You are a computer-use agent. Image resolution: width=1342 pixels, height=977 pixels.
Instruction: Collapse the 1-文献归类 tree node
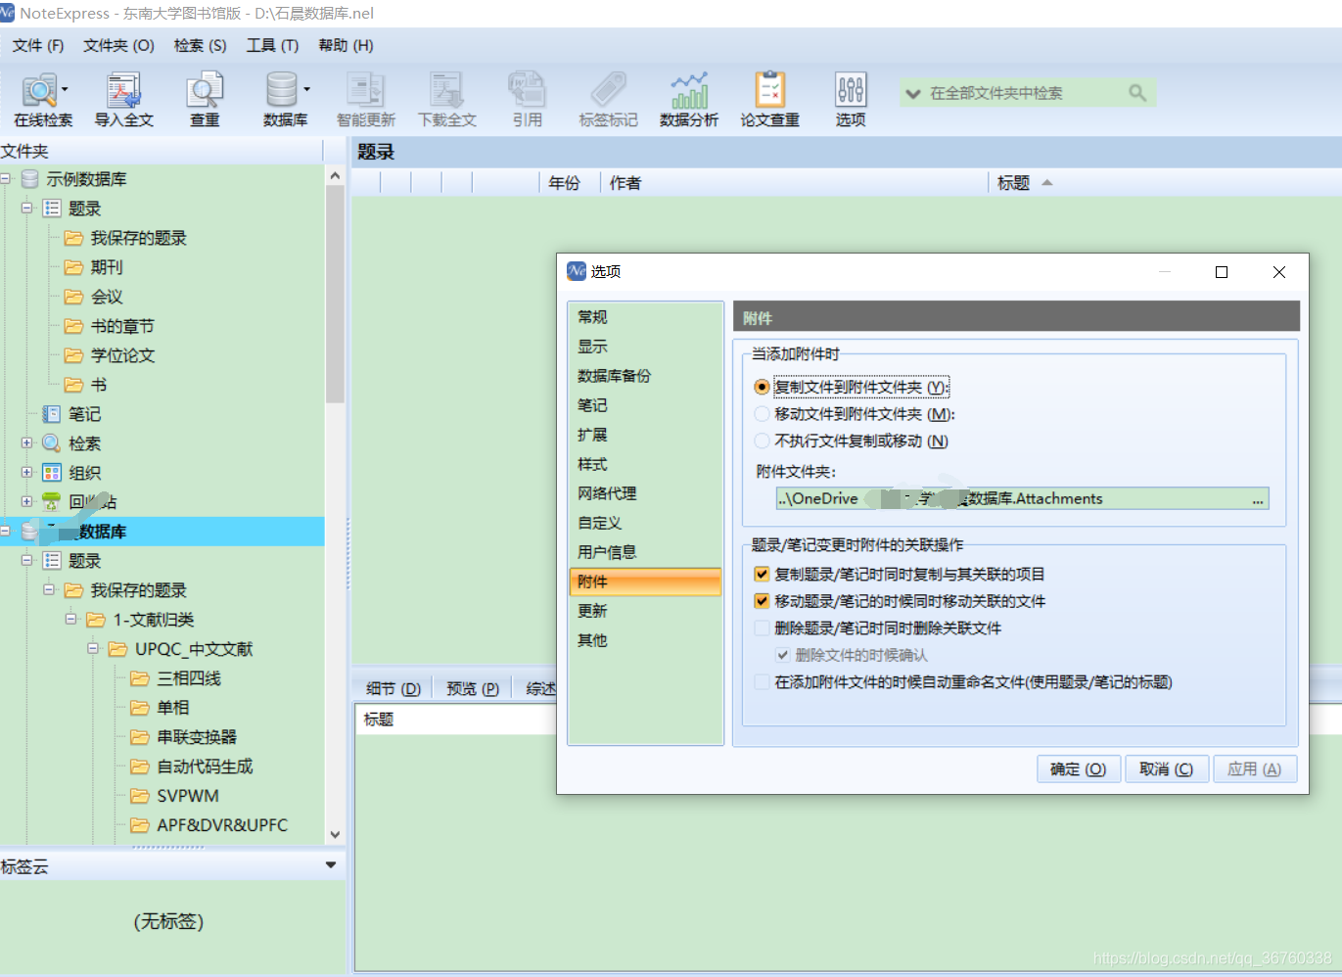(70, 620)
